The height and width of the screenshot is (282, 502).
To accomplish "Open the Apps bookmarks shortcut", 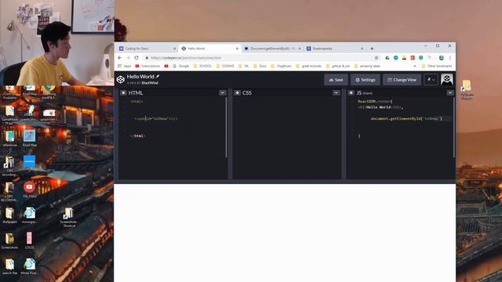I will point(125,66).
